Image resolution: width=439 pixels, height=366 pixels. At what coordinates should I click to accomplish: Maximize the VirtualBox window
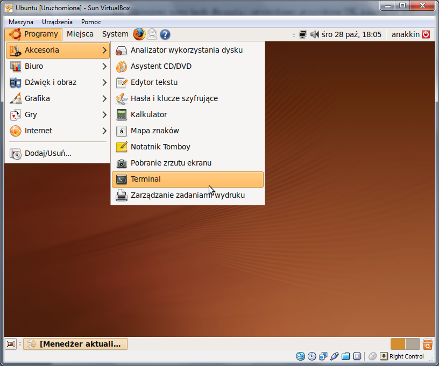click(402, 5)
